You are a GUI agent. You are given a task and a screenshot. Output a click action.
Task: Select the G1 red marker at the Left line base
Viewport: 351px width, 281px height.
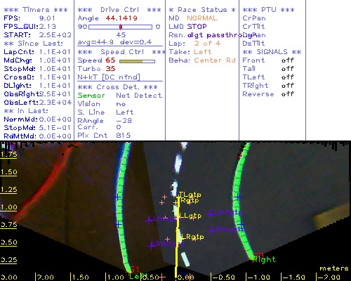click(134, 269)
